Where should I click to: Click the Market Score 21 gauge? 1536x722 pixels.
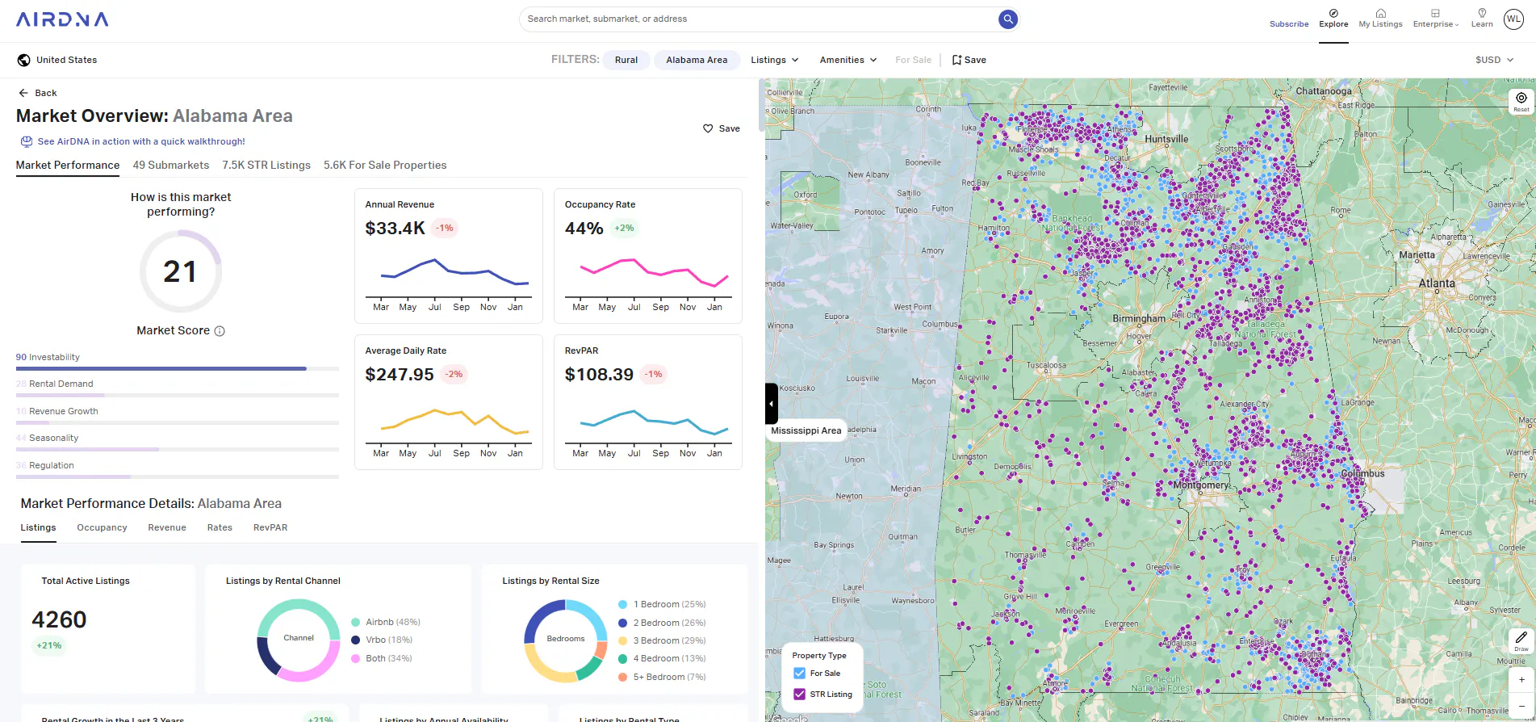pyautogui.click(x=181, y=271)
